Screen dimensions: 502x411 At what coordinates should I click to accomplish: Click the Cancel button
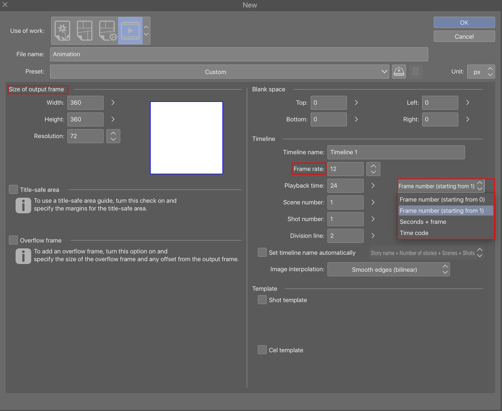(x=464, y=36)
